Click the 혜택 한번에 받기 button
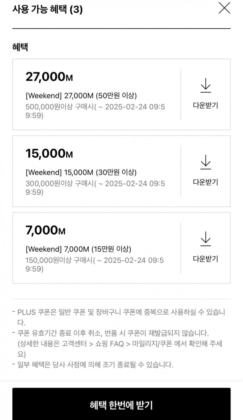Screen dimensions: 243x420 pos(121,405)
